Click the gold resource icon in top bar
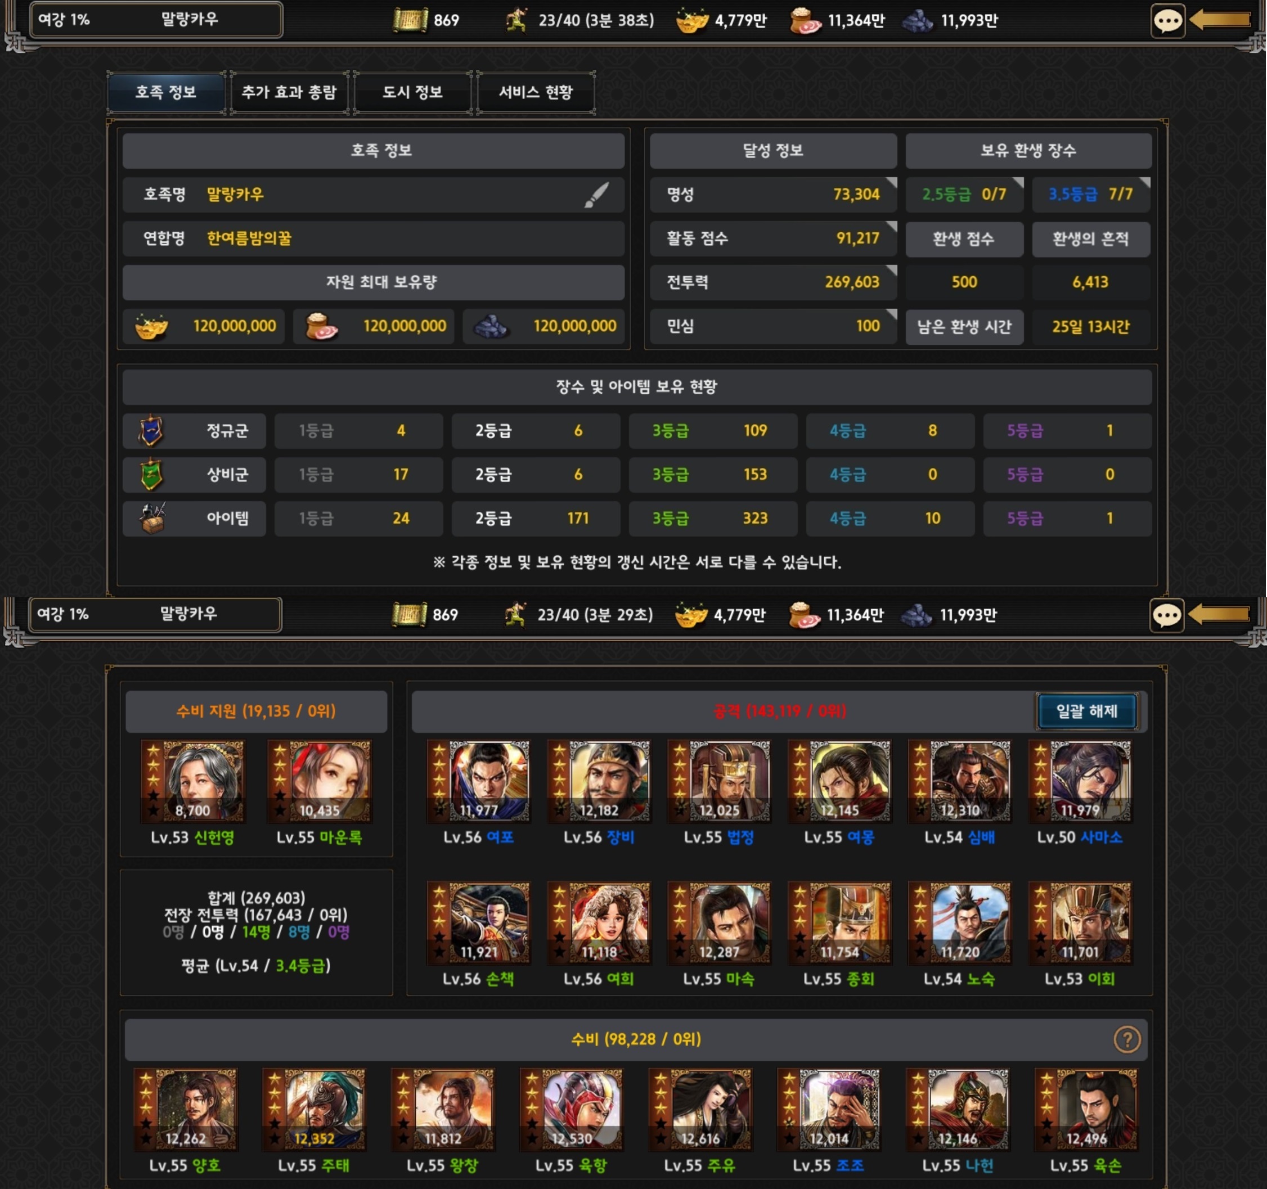Screen dimensions: 1267x1189 691,20
